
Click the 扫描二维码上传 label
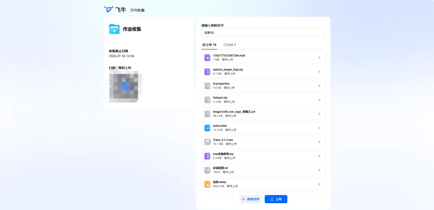coord(120,68)
